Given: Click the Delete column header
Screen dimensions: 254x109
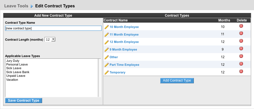Looking at the screenshot, I should [242, 20].
